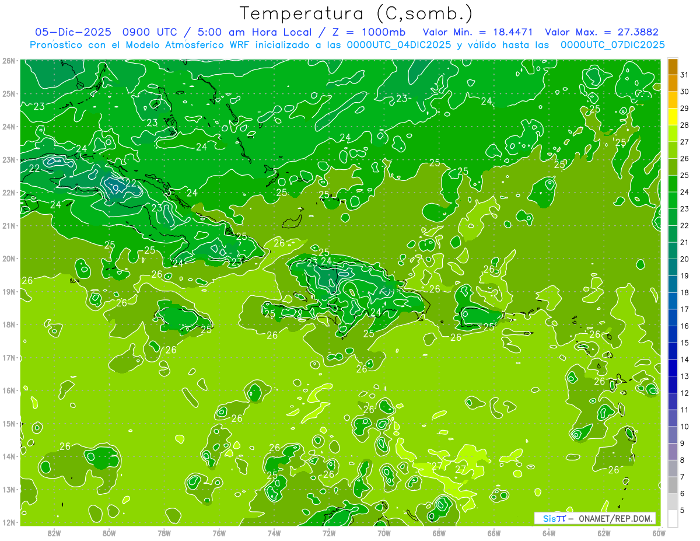Click the "Valor Max. = 27.3882" value
700x541 pixels.
point(601,32)
